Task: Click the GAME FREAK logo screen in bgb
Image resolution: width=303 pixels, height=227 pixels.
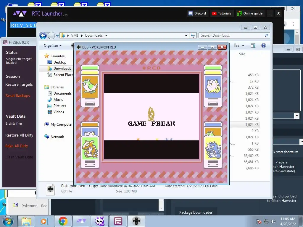Action: tap(151, 117)
